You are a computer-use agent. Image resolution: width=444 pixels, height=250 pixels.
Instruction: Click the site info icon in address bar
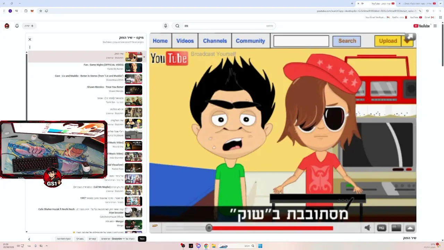pos(420,11)
